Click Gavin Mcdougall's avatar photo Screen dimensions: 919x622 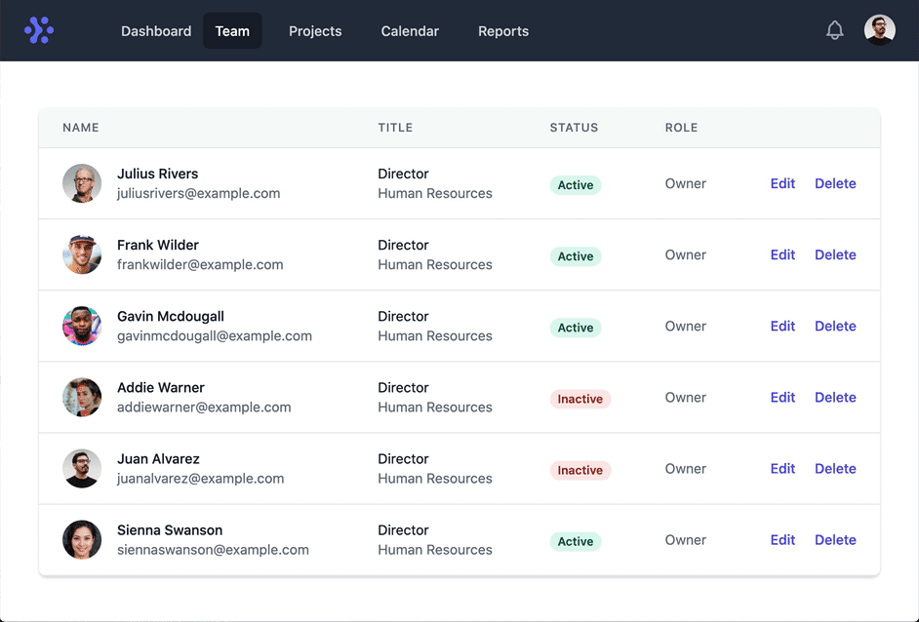pyautogui.click(x=82, y=326)
